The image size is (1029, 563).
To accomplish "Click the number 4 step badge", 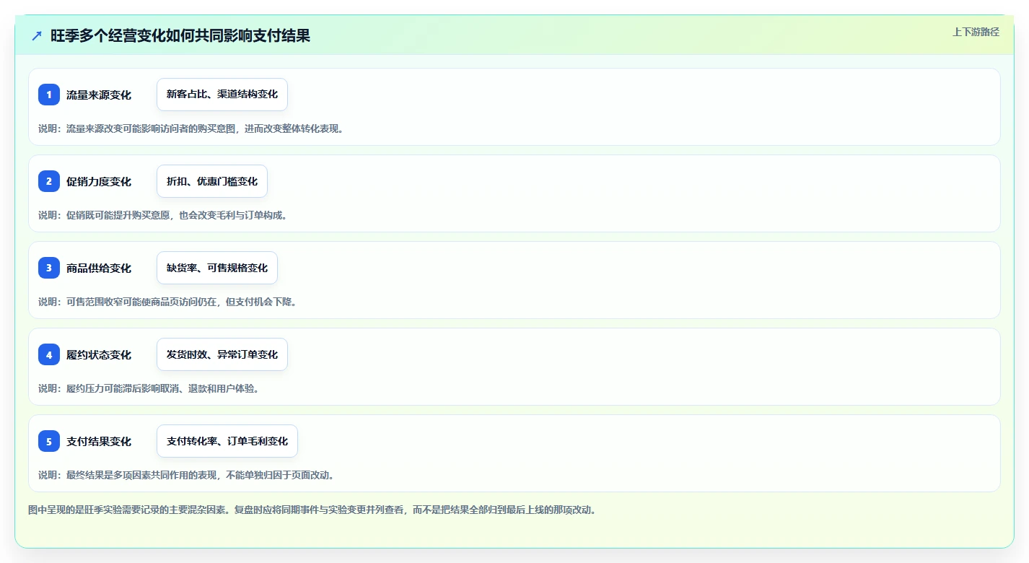I will [49, 354].
